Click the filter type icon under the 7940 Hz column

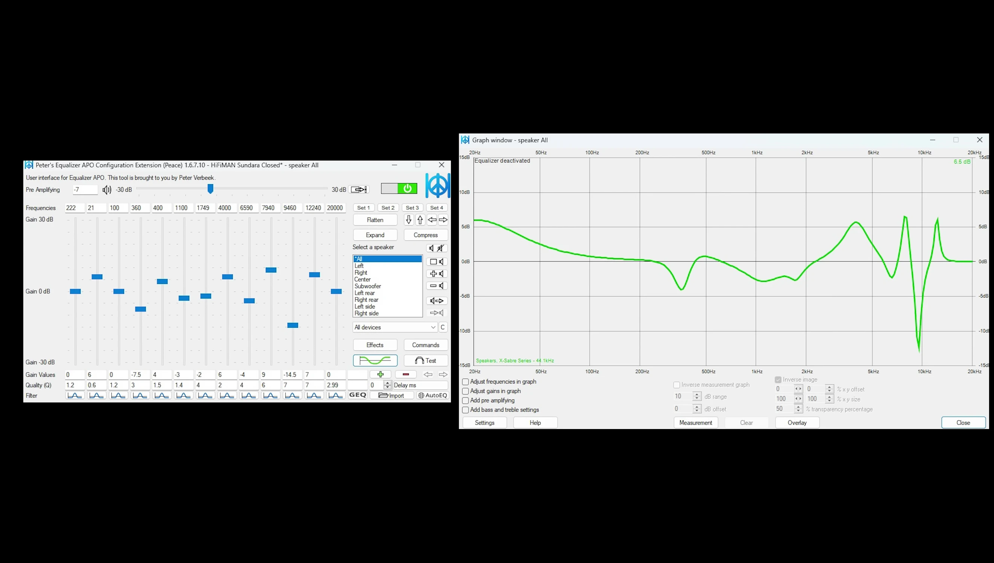point(270,395)
